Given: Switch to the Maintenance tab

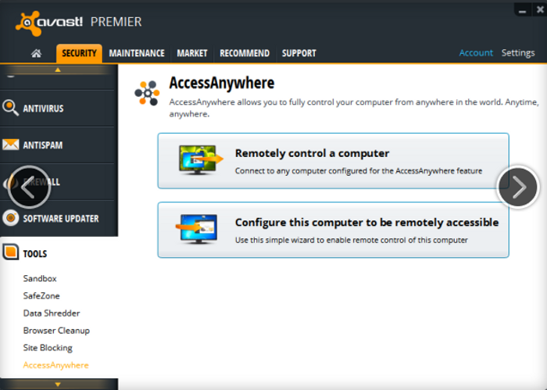Looking at the screenshot, I should coord(137,53).
